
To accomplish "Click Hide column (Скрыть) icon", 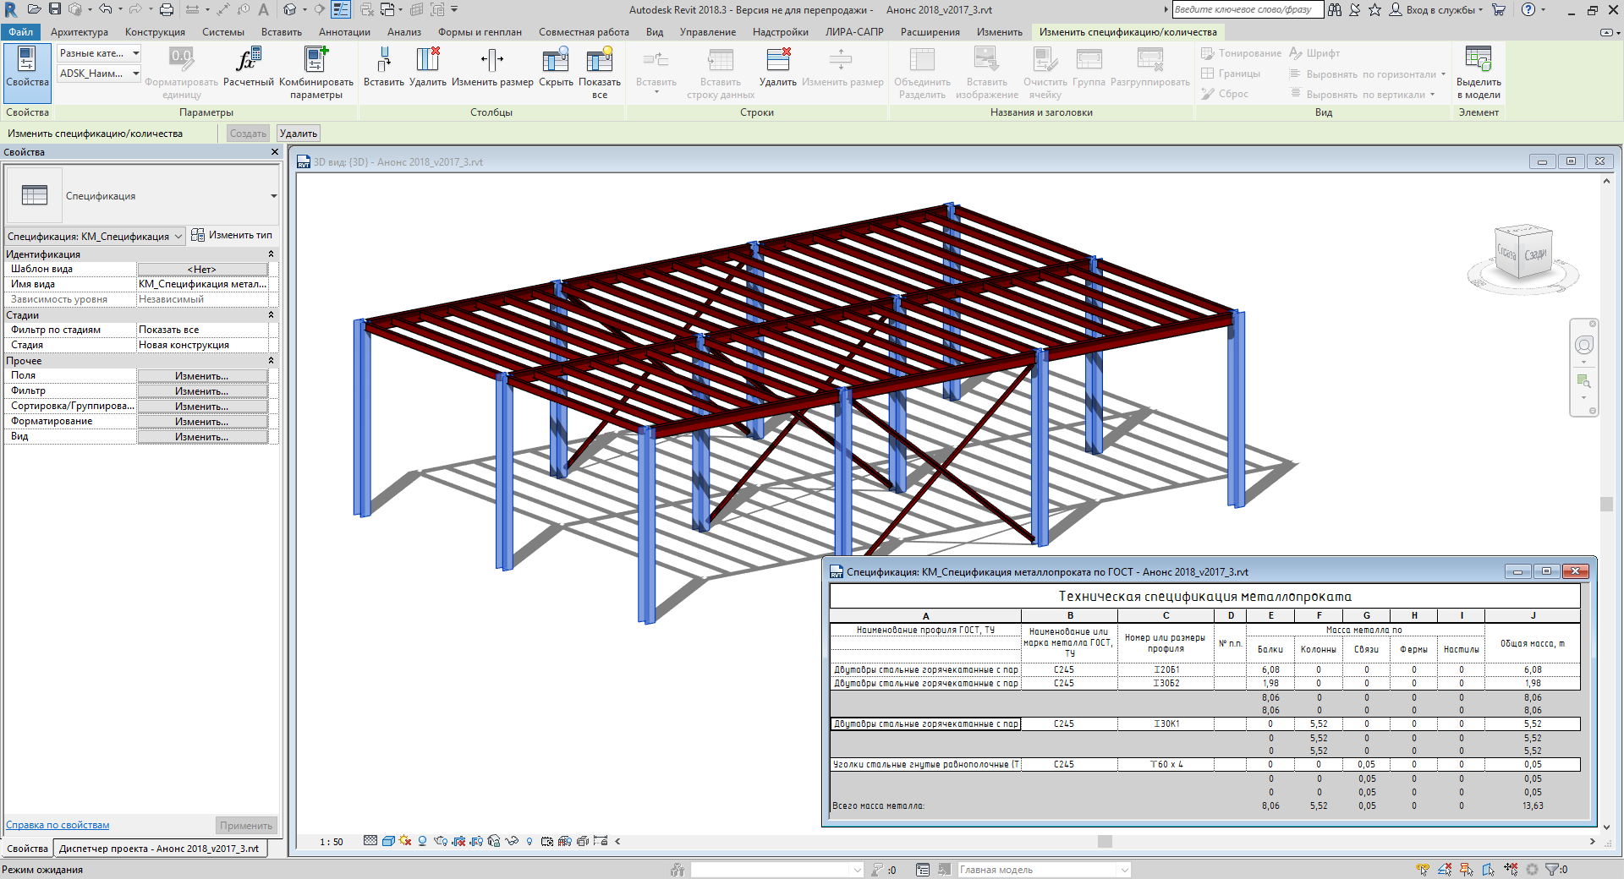I will point(556,61).
